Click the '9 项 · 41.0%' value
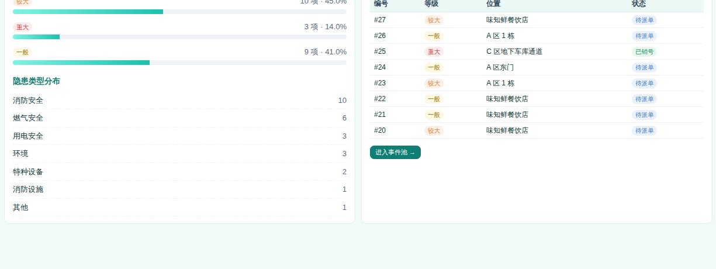Image resolution: width=716 pixels, height=269 pixels. click(326, 52)
